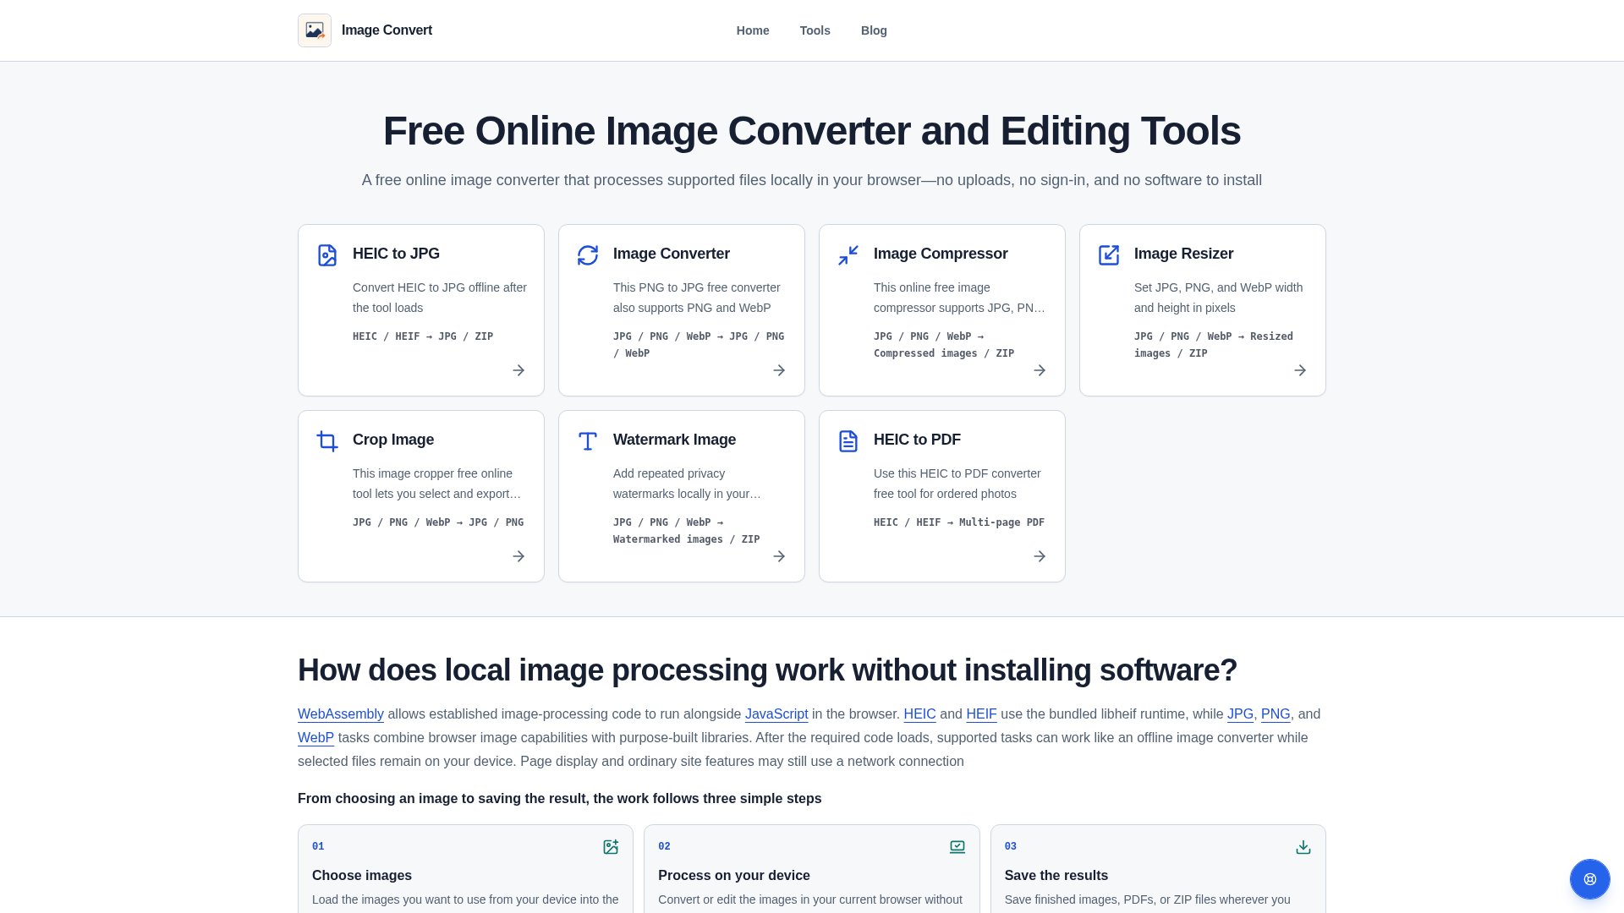
Task: Click the arrow on the Watermark Image card
Action: (779, 556)
